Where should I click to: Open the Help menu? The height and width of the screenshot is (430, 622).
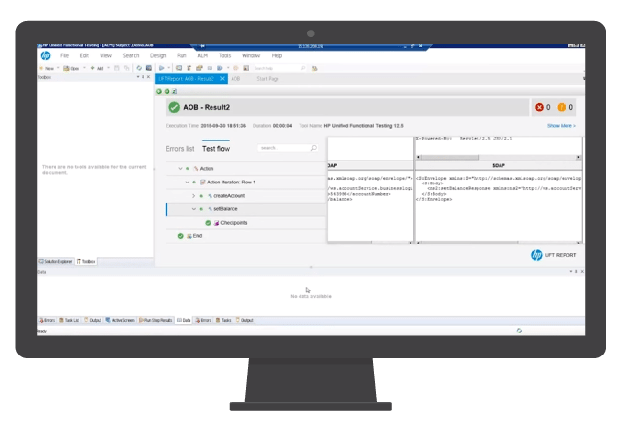click(x=277, y=55)
